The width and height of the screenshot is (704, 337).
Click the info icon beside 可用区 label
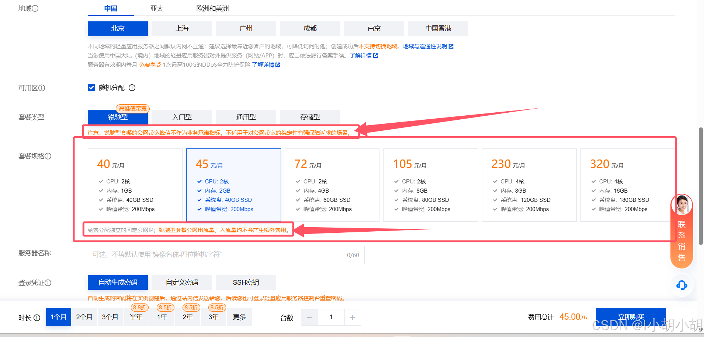(42, 88)
